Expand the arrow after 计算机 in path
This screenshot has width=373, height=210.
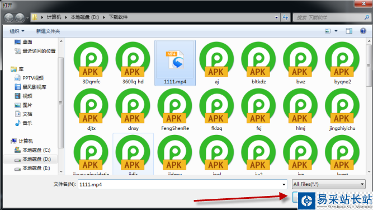click(65, 17)
